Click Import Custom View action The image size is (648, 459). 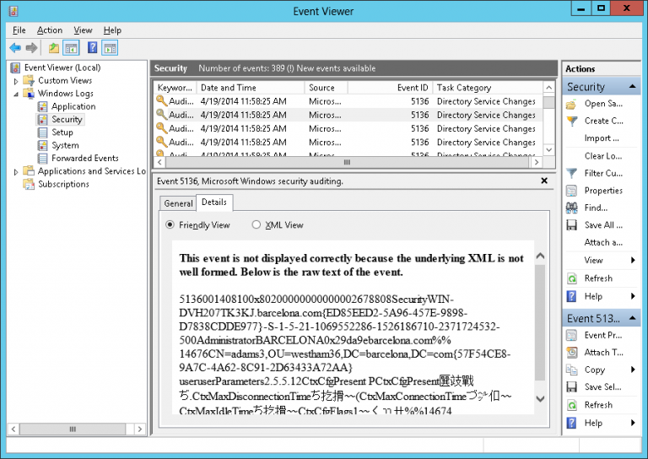tap(602, 138)
